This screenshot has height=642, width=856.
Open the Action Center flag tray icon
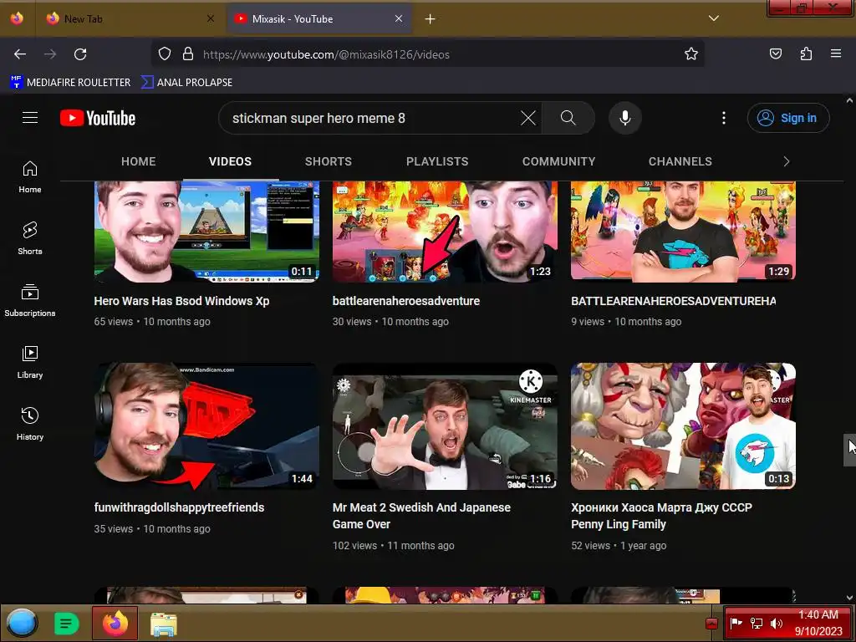pyautogui.click(x=736, y=623)
